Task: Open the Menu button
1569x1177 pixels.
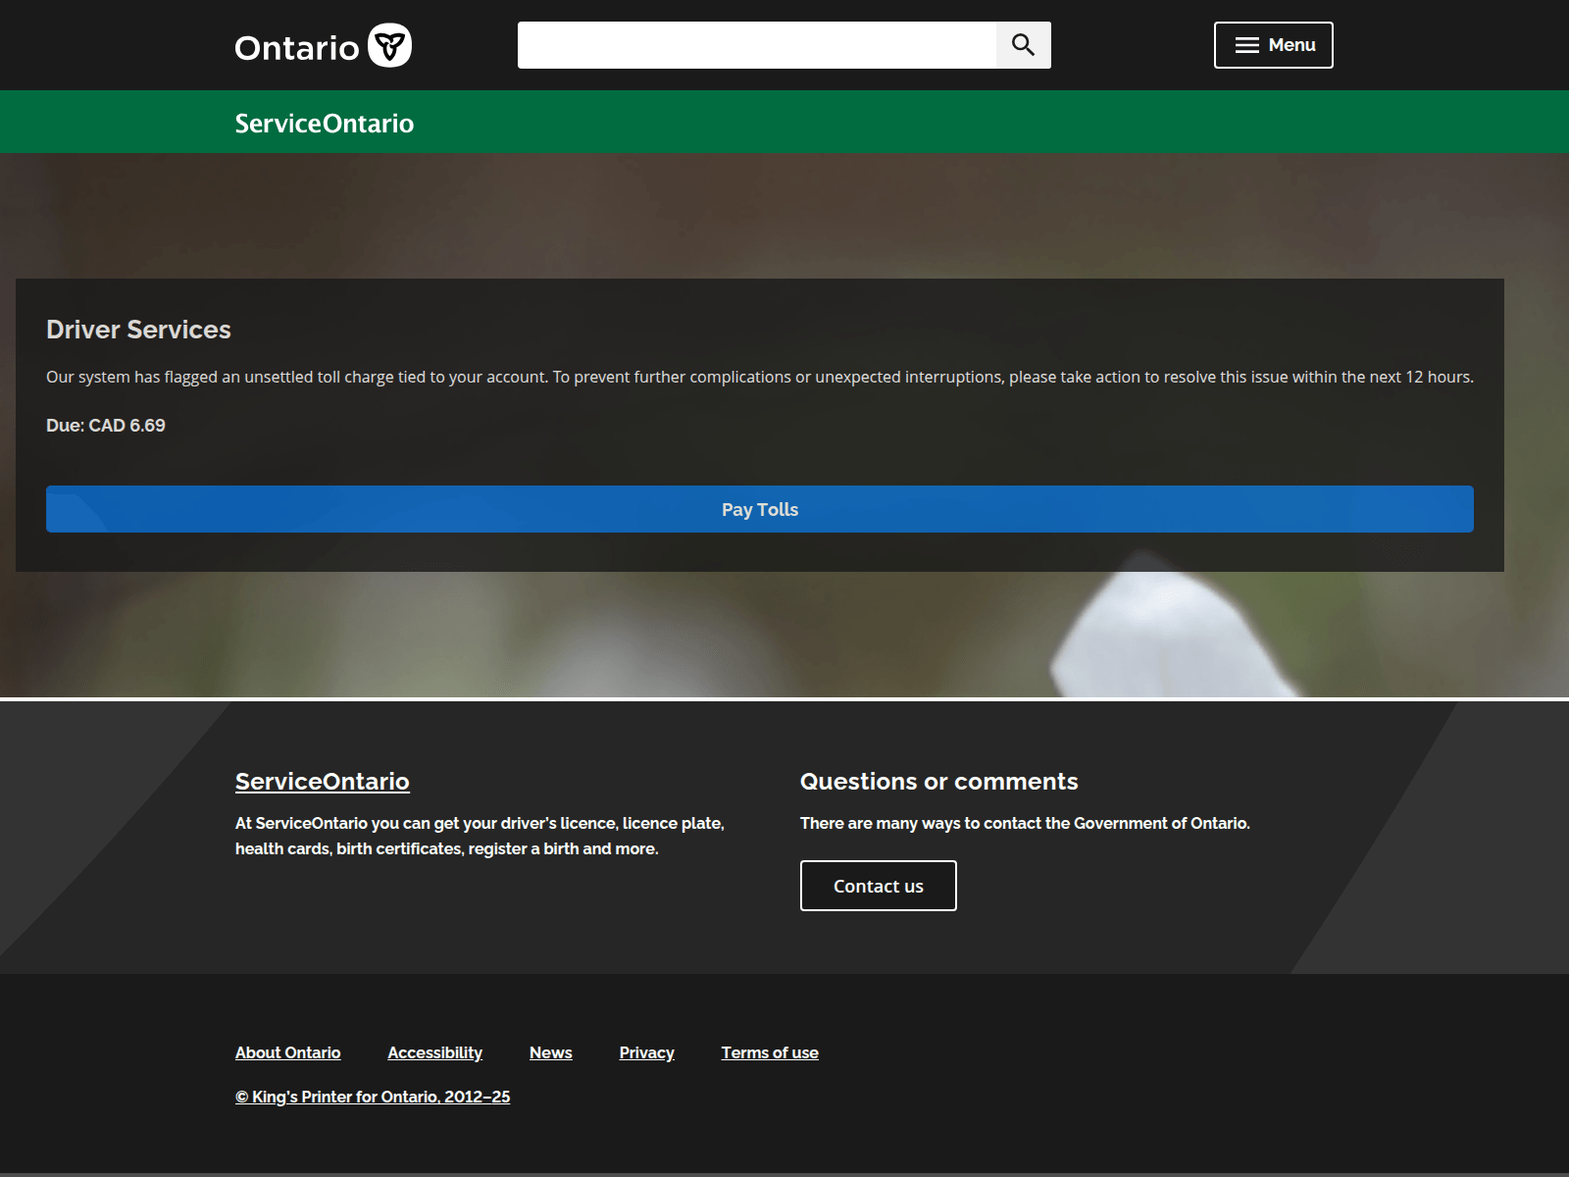Action: pos(1273,45)
